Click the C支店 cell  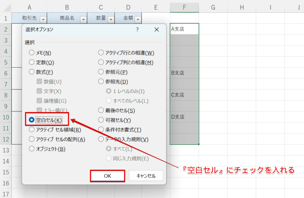click(x=184, y=95)
